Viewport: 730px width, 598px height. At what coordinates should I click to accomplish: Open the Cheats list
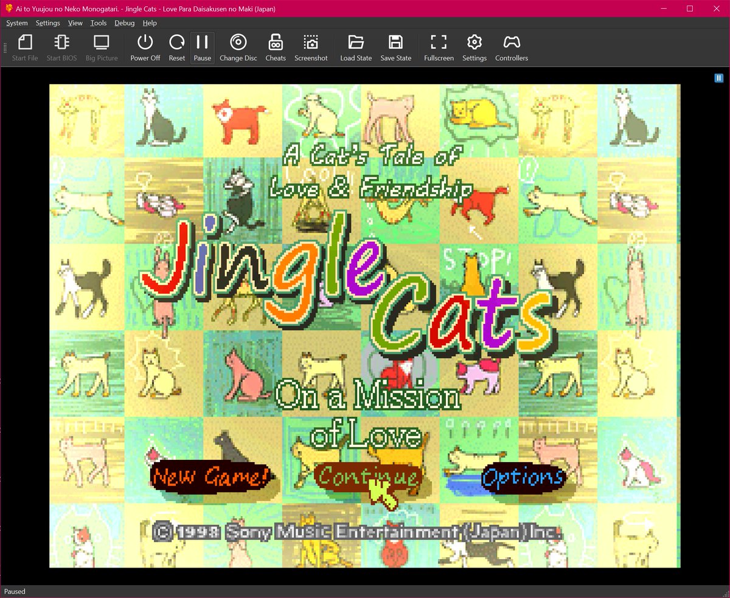click(276, 48)
